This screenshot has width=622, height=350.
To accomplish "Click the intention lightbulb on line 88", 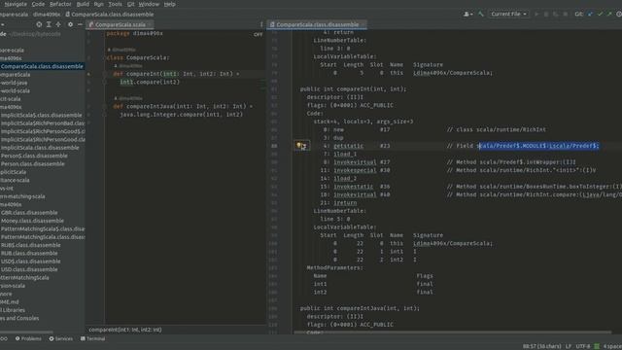I will point(299,146).
